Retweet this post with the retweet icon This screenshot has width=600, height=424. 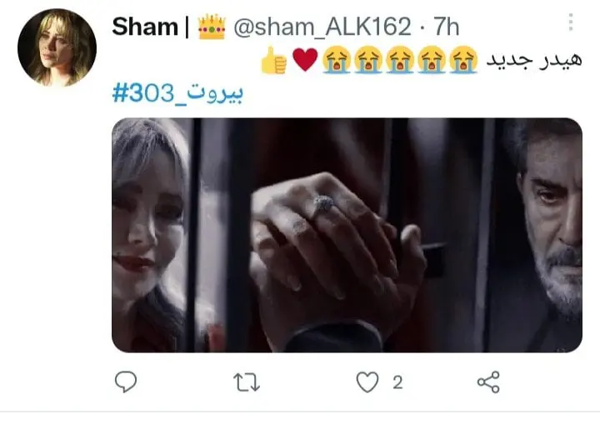point(247,382)
